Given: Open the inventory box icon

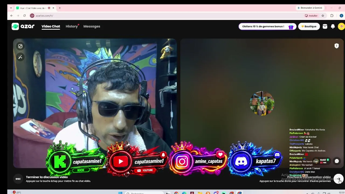Looking at the screenshot, I should 325,26.
